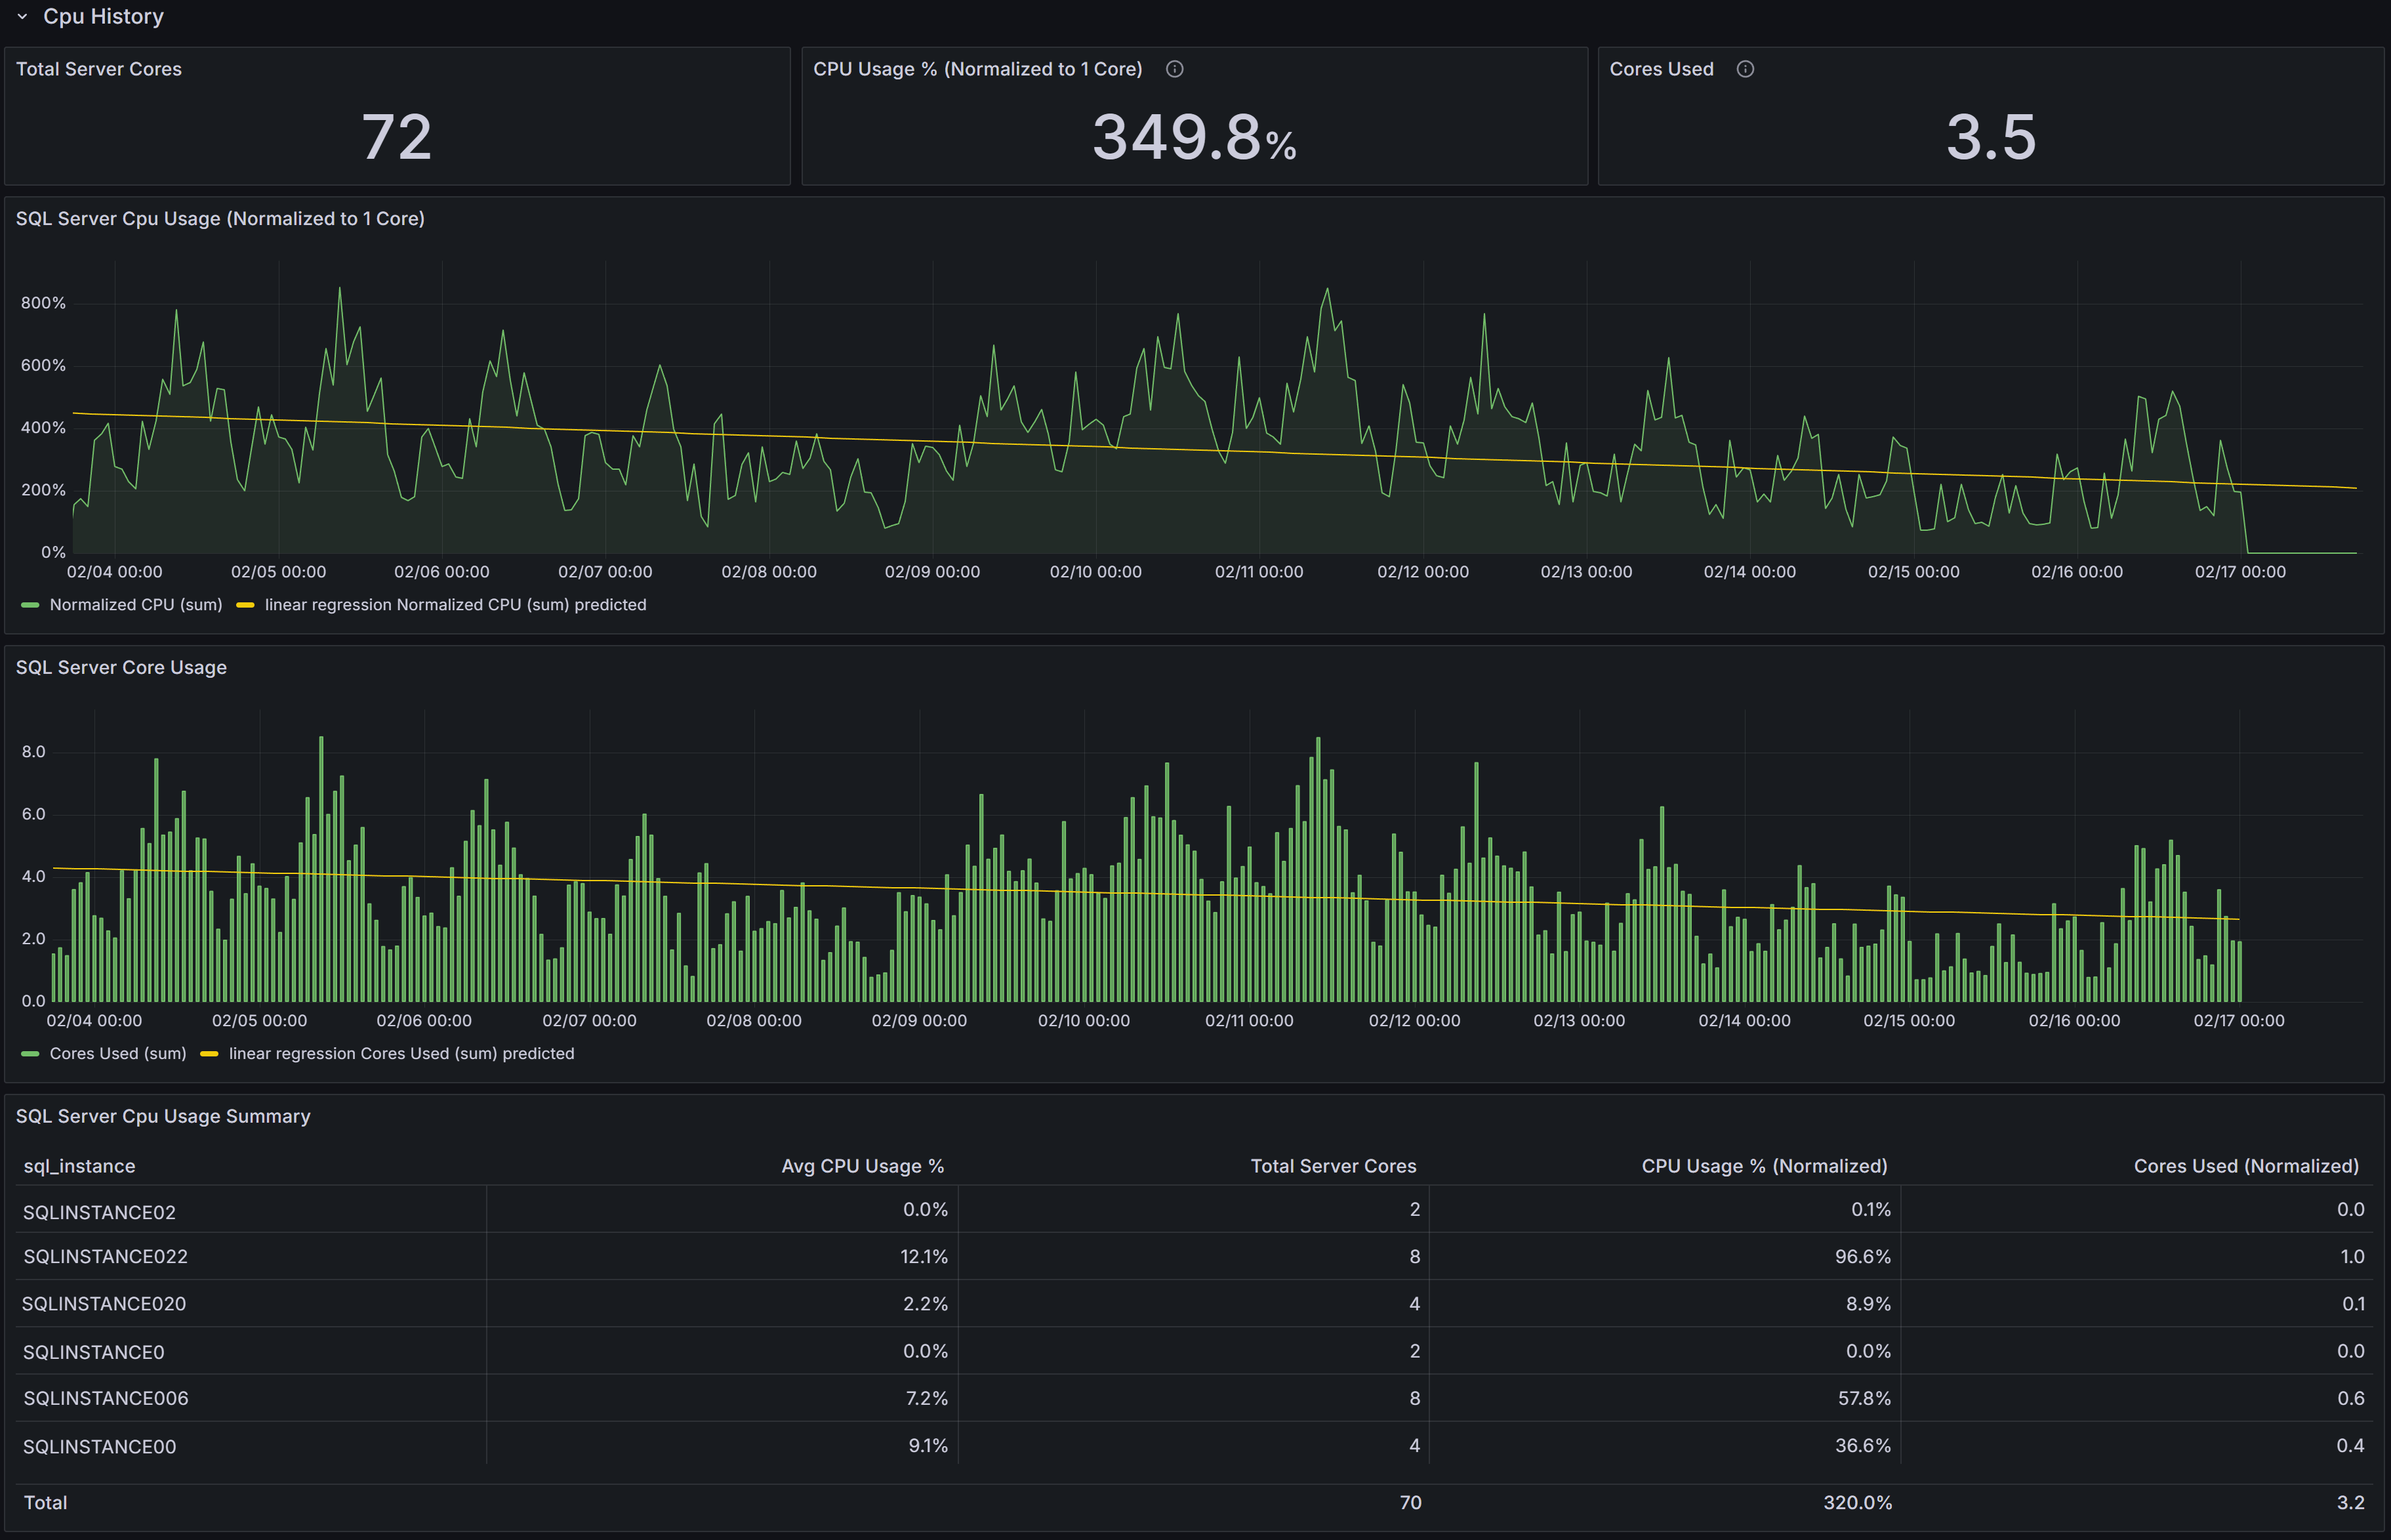This screenshot has height=1540, width=2391.
Task: Click SQL Server Cpu Usage Summary panel title
Action: [163, 1116]
